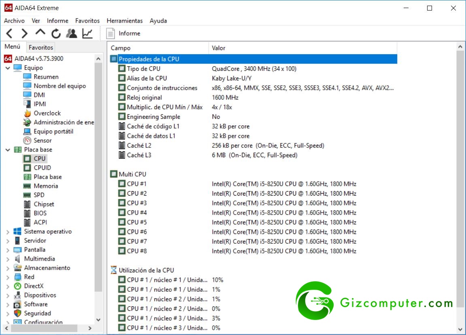Click the sidebar vertical scrollbar up arrow
The width and height of the screenshot is (466, 335).
[98, 59]
